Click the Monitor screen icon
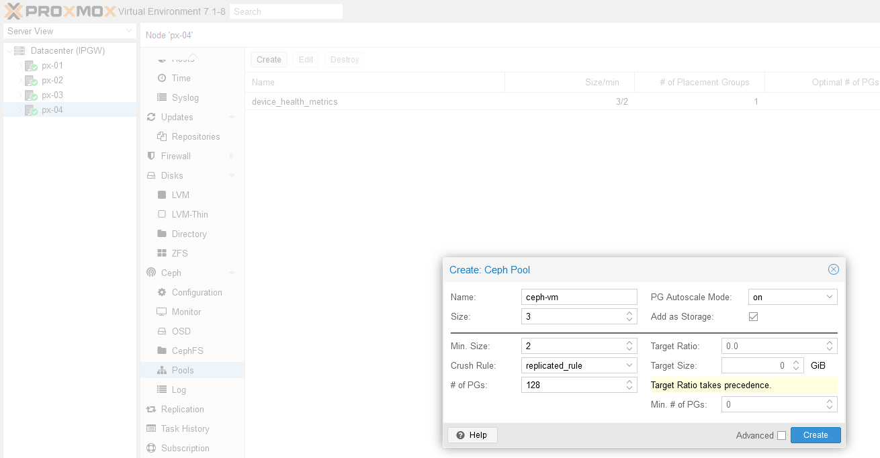880x458 pixels. 161,312
